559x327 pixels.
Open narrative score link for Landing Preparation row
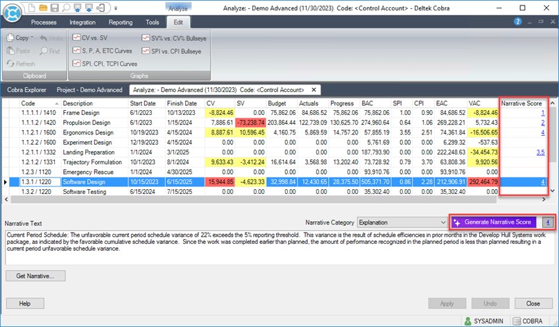point(542,150)
